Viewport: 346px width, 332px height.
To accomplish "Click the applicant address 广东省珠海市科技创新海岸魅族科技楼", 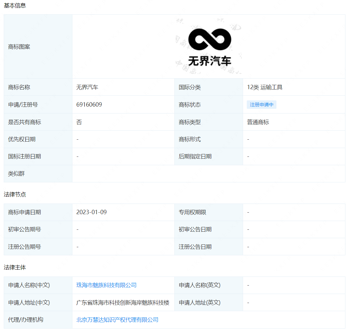I will tap(123, 303).
